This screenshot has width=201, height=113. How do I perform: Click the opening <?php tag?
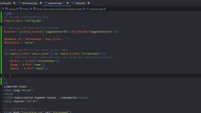8,13
